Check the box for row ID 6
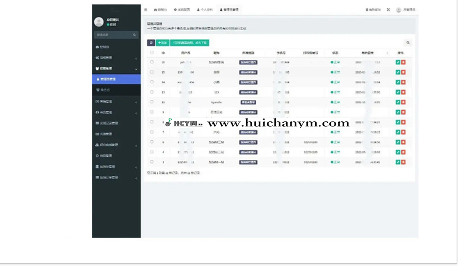The width and height of the screenshot is (458, 266). pyautogui.click(x=152, y=142)
